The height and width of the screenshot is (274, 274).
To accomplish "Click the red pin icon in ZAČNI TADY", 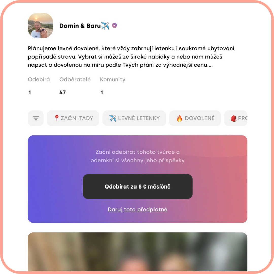I will tap(57, 118).
